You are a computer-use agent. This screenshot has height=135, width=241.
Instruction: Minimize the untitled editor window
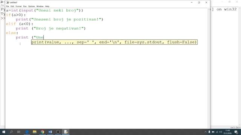click(192, 3)
